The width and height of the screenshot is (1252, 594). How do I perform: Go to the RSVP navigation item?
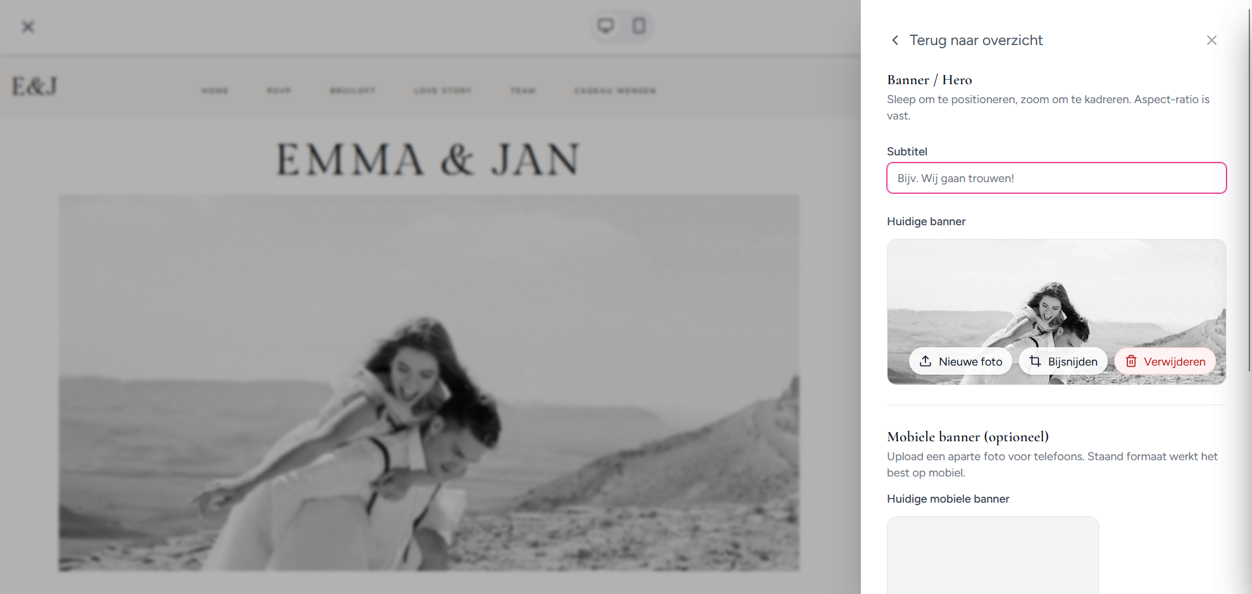pos(279,91)
